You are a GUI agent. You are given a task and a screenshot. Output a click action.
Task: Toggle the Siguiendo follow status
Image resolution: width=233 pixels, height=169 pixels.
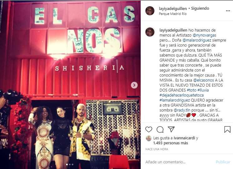200,8
